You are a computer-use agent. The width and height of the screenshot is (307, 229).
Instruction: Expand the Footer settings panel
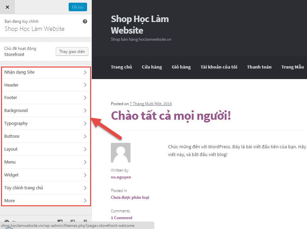pos(46,97)
